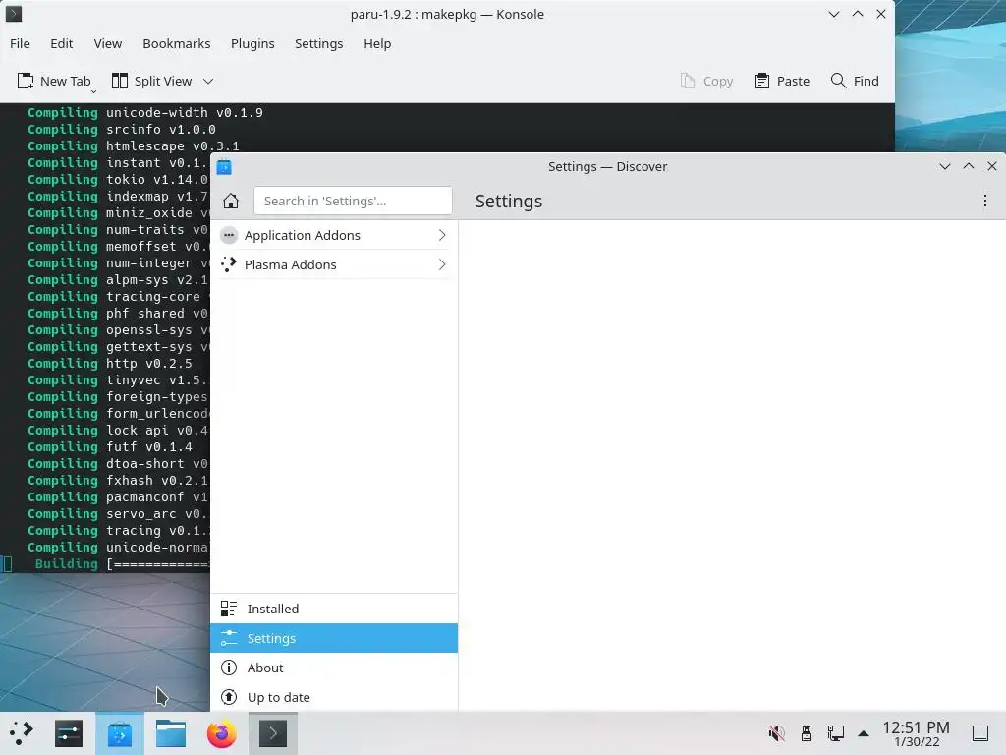1006x755 pixels.
Task: Click the Konsole window title bar icon
Action: coord(14,14)
